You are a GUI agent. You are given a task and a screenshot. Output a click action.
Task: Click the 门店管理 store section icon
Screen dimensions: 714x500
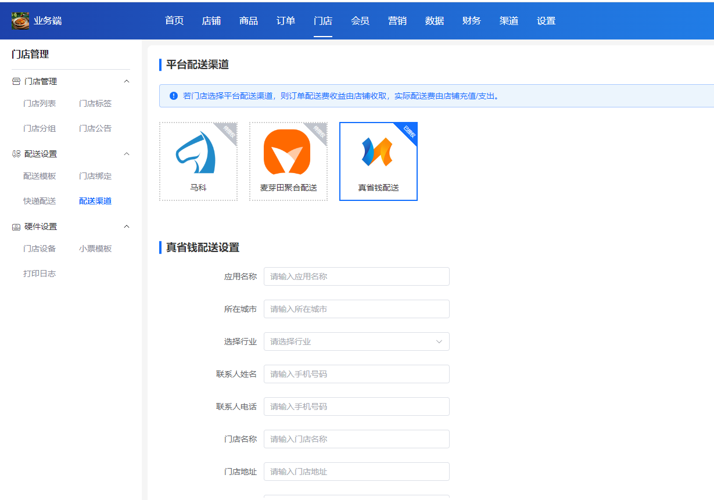(16, 81)
